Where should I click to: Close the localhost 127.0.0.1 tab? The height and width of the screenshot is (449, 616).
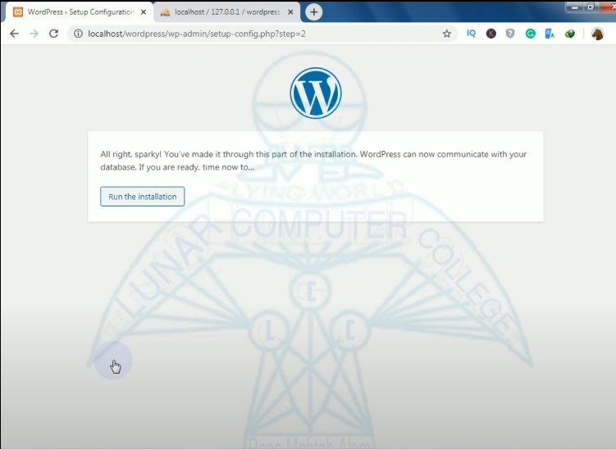(290, 12)
